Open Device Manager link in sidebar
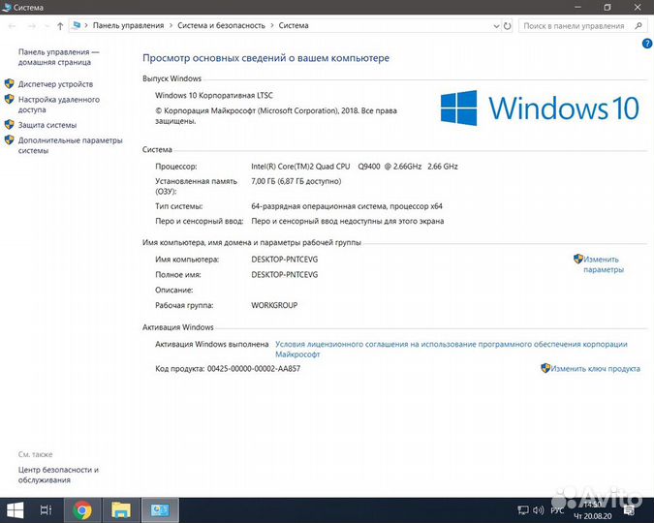 (x=55, y=84)
